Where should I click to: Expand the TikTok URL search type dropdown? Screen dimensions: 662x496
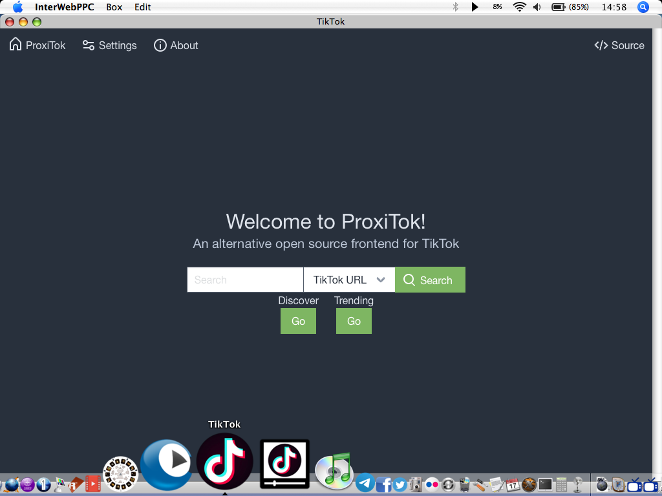(349, 280)
